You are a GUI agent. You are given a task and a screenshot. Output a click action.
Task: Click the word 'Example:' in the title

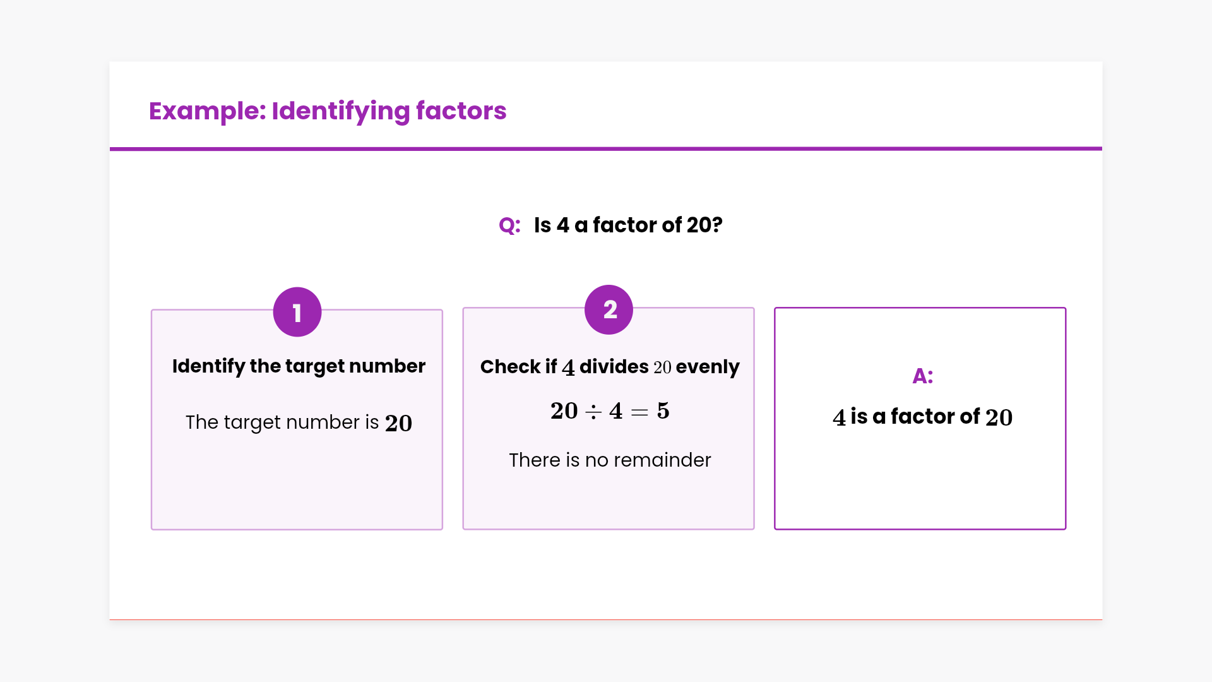click(207, 111)
